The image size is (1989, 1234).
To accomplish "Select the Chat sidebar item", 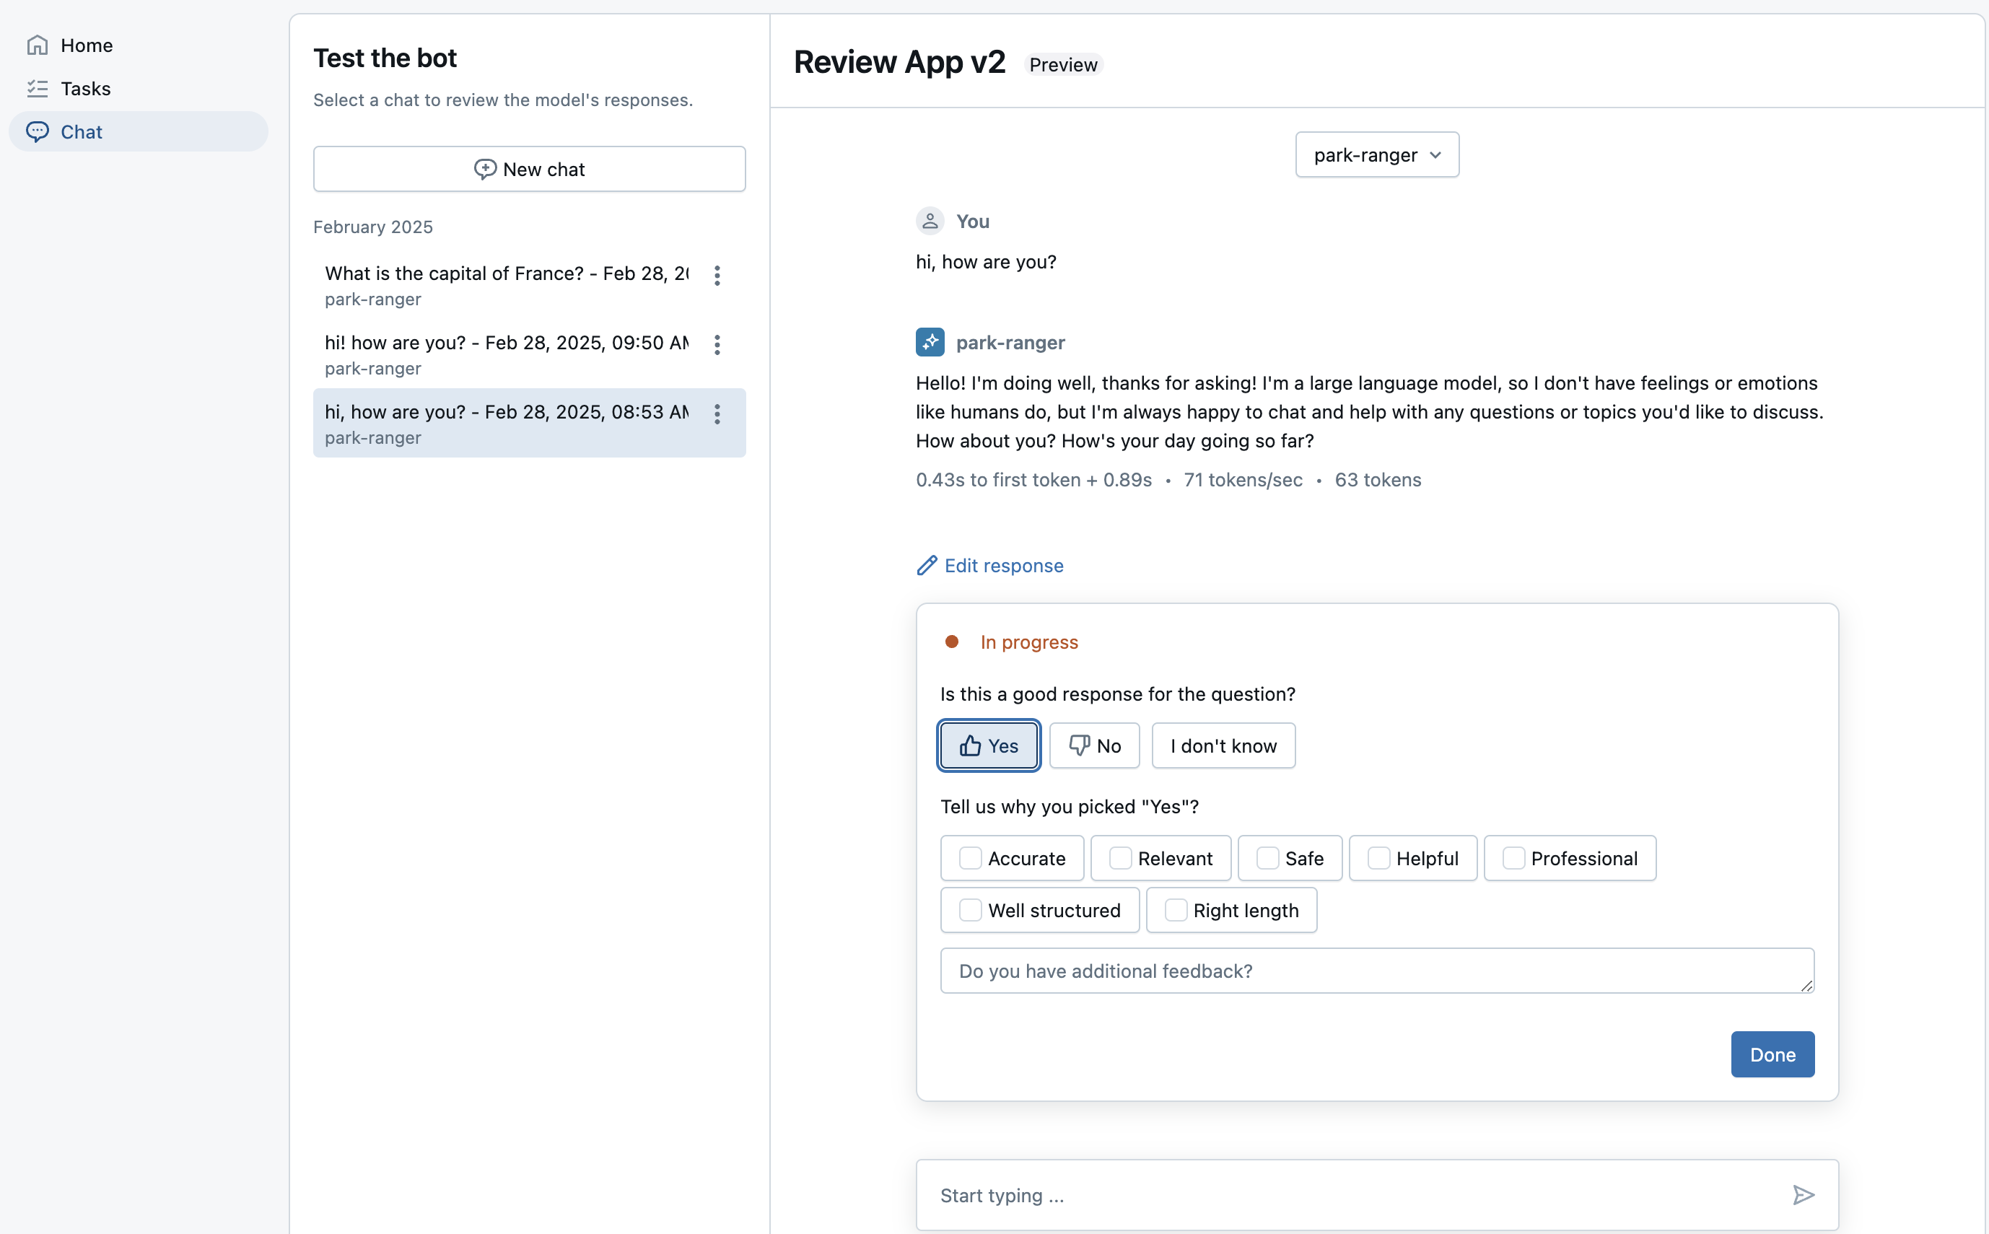I will (x=82, y=131).
